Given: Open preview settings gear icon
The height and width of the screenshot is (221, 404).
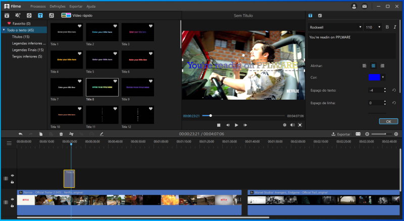Looking at the screenshot, I should tap(284, 125).
